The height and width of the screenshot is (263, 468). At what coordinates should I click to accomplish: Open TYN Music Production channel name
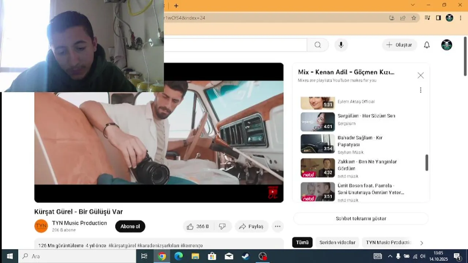pyautogui.click(x=79, y=223)
